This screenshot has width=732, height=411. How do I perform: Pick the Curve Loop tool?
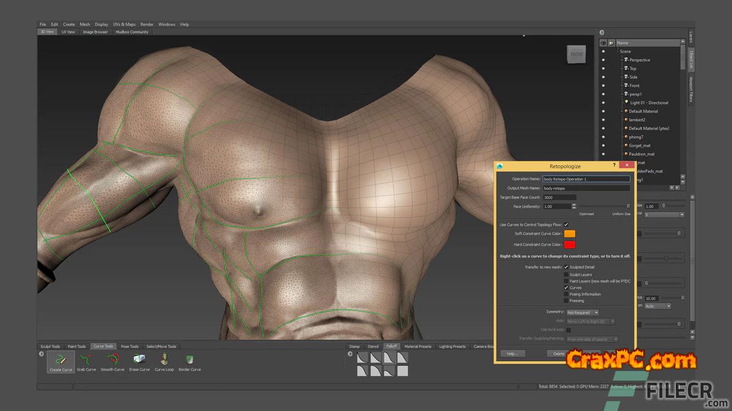[164, 361]
